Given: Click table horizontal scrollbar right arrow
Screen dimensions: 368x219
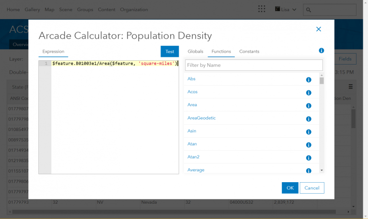Looking at the screenshot, I should [x=348, y=212].
